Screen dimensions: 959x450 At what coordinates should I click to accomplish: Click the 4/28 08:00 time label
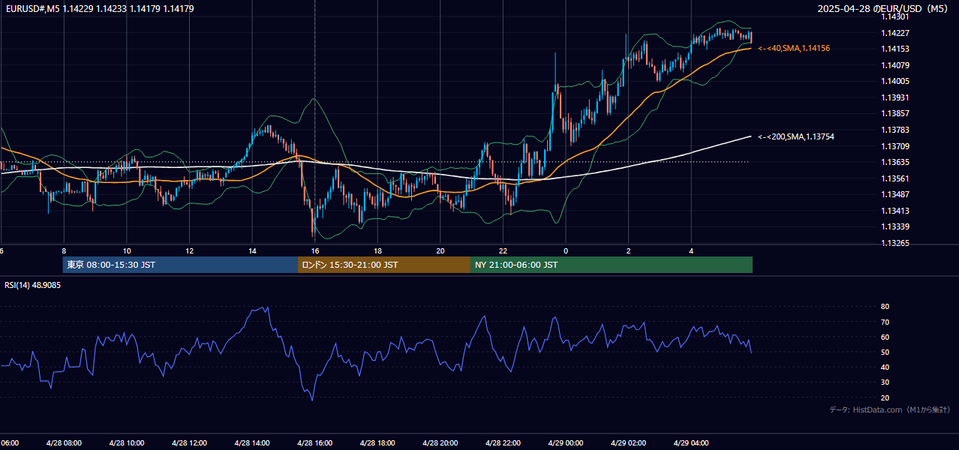64,442
